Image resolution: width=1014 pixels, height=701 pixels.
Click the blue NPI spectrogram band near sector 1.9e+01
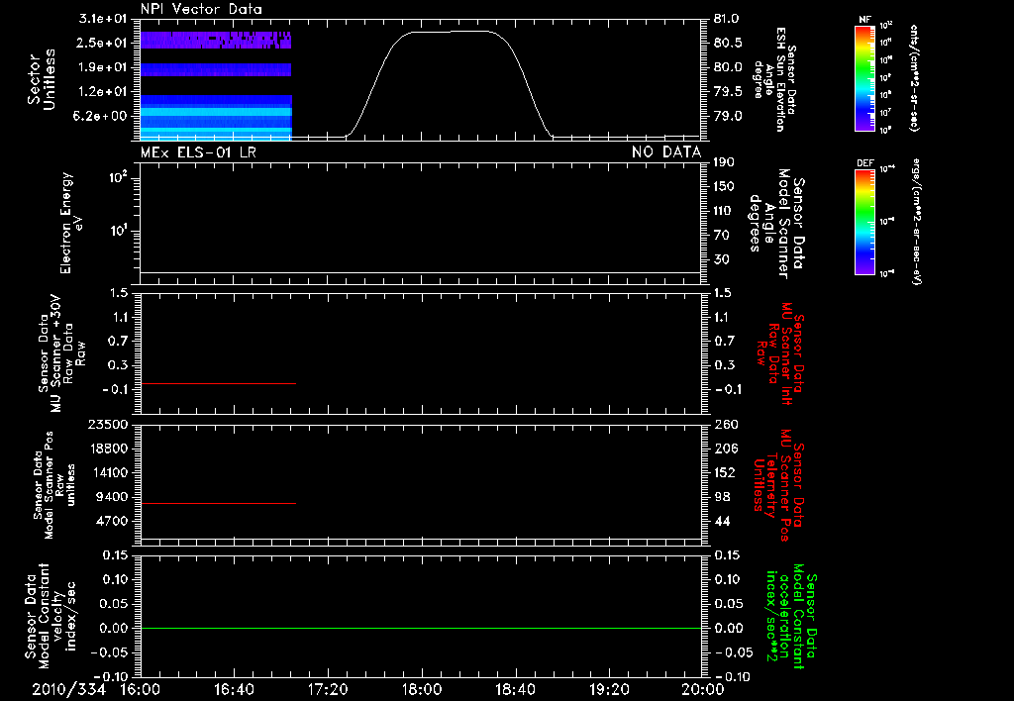coord(215,69)
